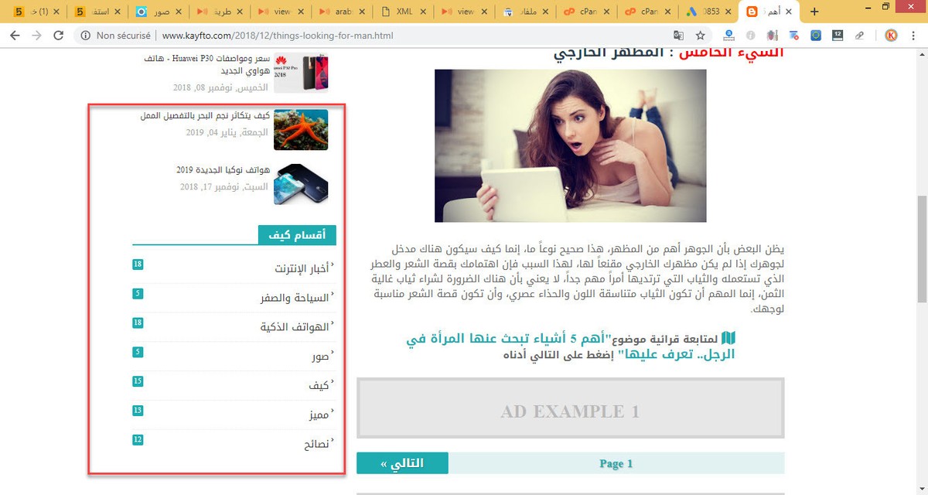The height and width of the screenshot is (495, 928).
Task: Click the map icon beside لمتابعة قراءة
Action: click(728, 338)
